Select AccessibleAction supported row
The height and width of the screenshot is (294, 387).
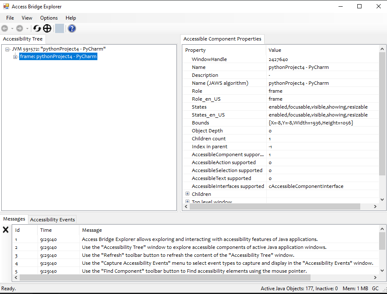pyautogui.click(x=280, y=162)
